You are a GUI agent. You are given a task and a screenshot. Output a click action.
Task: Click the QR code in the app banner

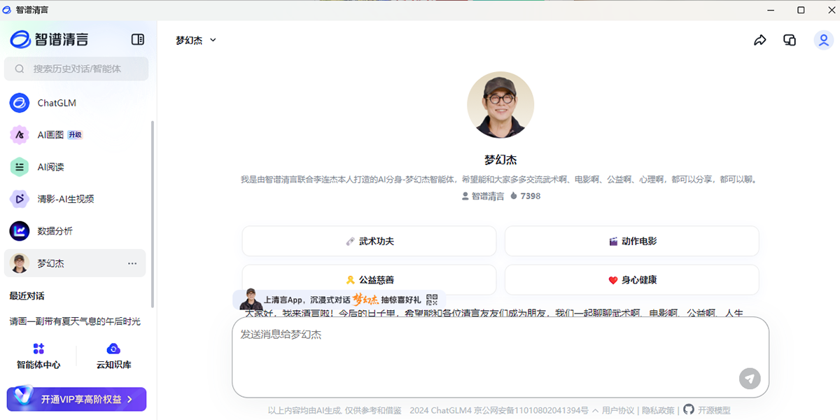[431, 299]
